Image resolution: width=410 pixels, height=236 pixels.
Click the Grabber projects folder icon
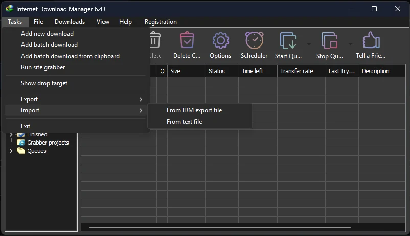click(x=20, y=143)
